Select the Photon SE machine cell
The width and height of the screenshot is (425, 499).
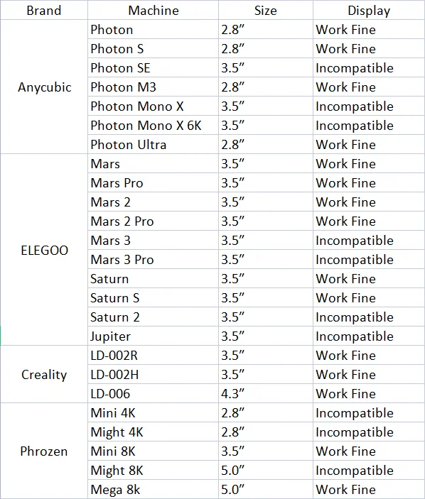(x=154, y=67)
